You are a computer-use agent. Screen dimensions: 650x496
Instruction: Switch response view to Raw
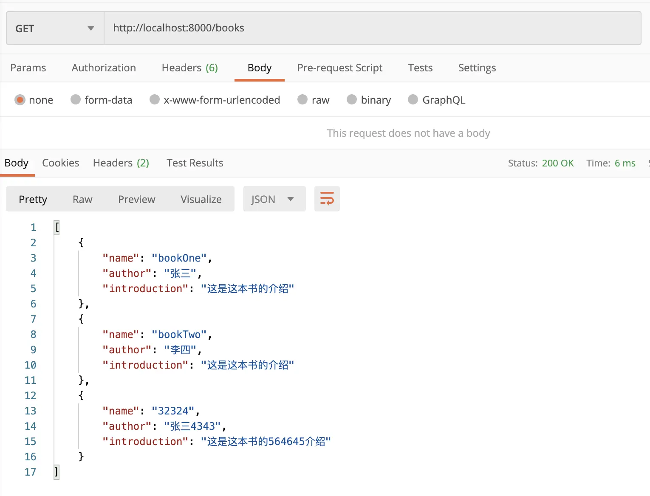pyautogui.click(x=82, y=199)
